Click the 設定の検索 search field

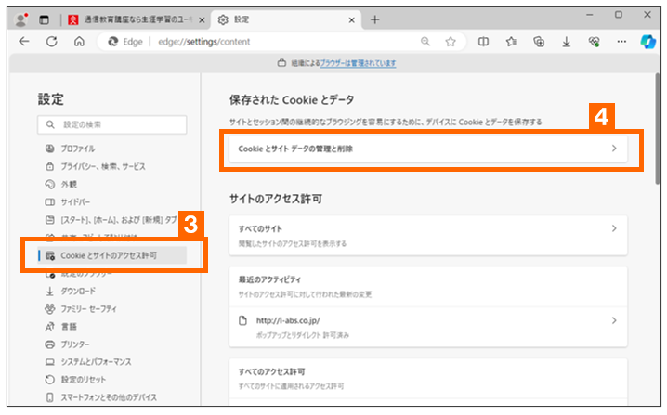(114, 124)
